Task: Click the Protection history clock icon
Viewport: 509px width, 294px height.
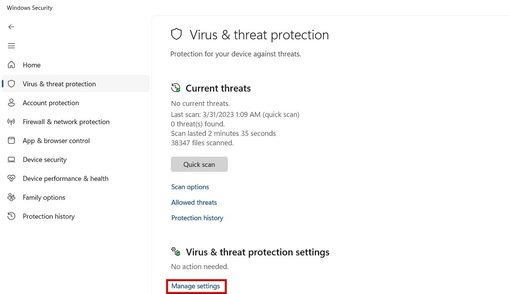Action: [11, 216]
